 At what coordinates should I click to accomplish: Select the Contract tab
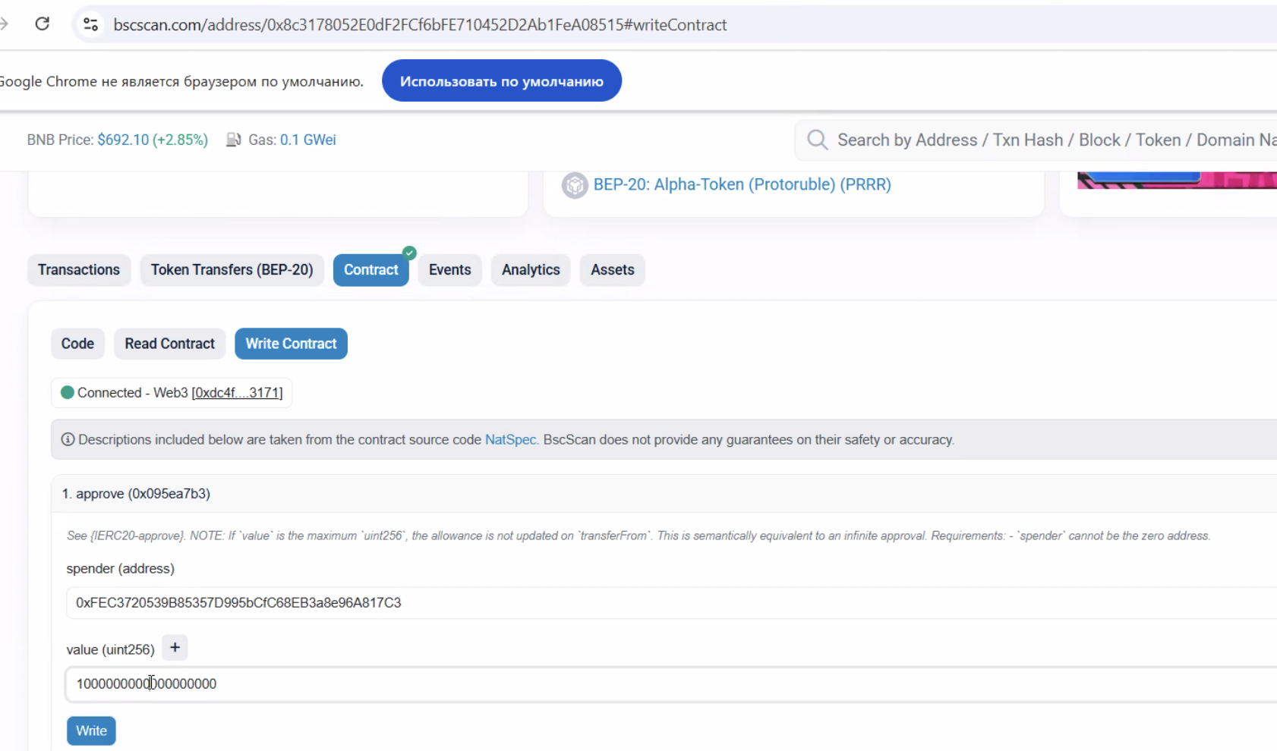pos(371,270)
